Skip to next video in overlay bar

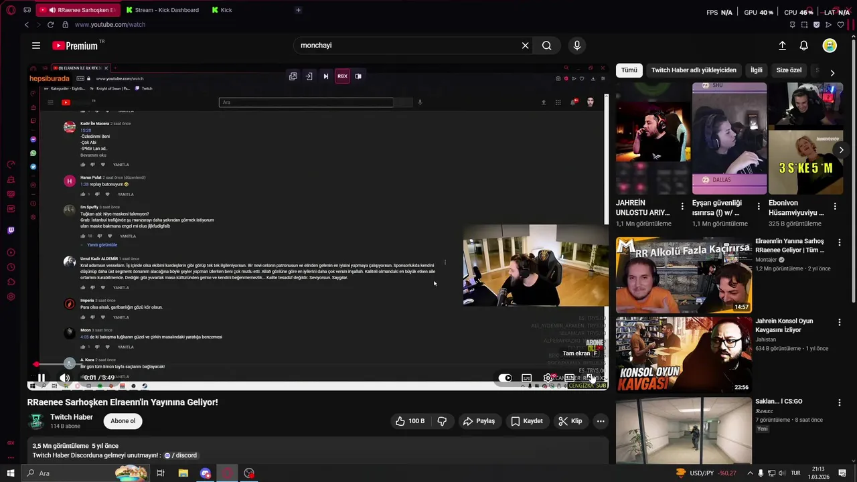click(326, 76)
